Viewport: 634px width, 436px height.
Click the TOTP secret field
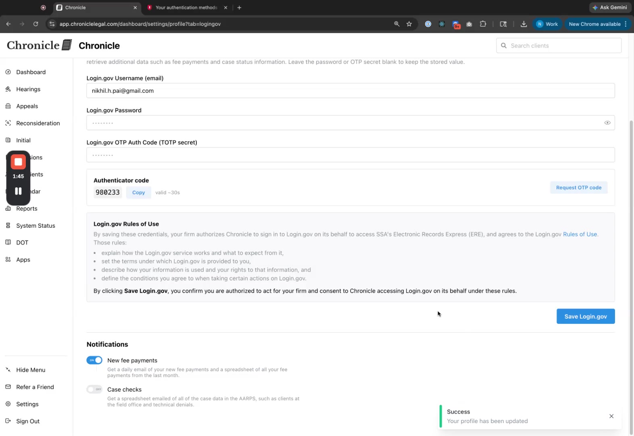(350, 155)
